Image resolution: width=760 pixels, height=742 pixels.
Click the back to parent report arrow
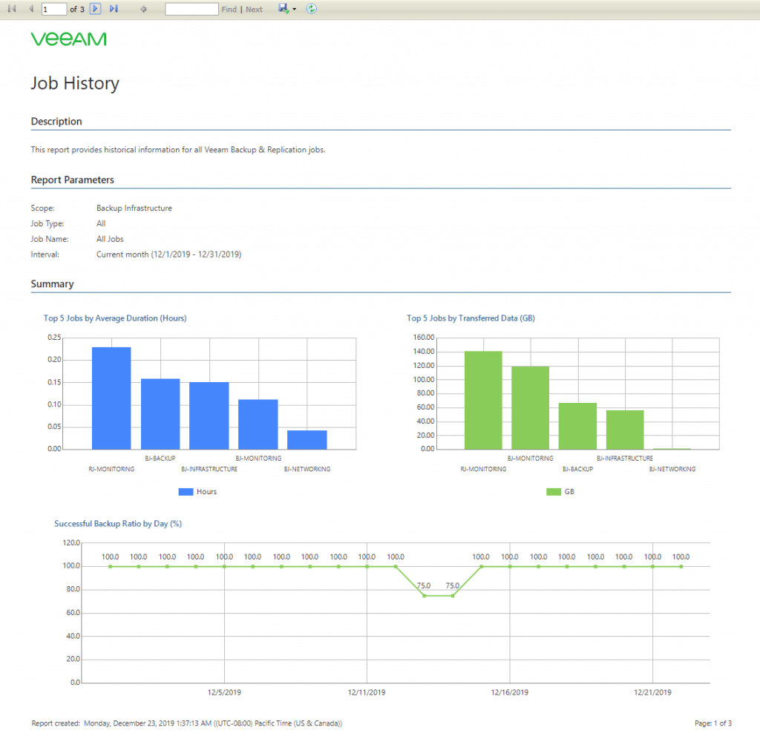[x=143, y=9]
